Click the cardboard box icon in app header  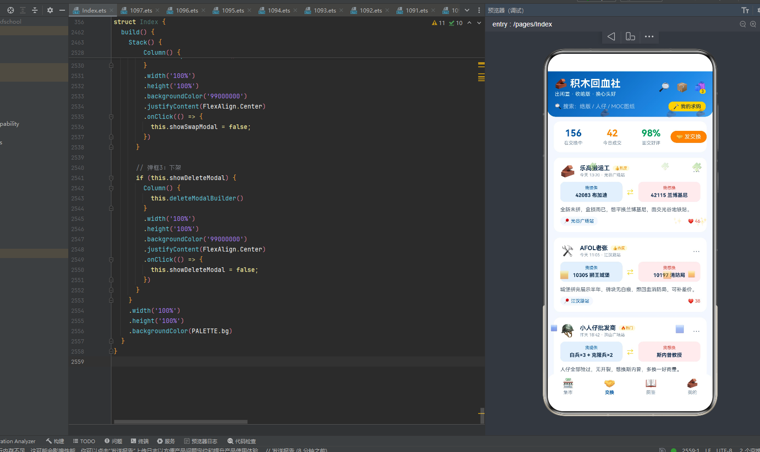[x=682, y=87]
